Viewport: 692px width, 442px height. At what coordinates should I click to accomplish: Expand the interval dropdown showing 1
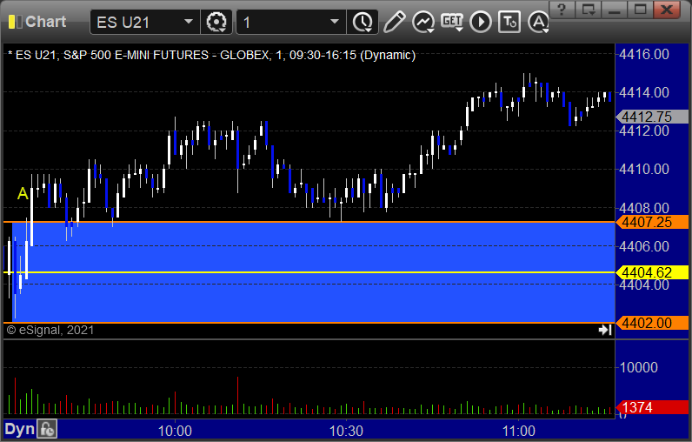(x=291, y=22)
